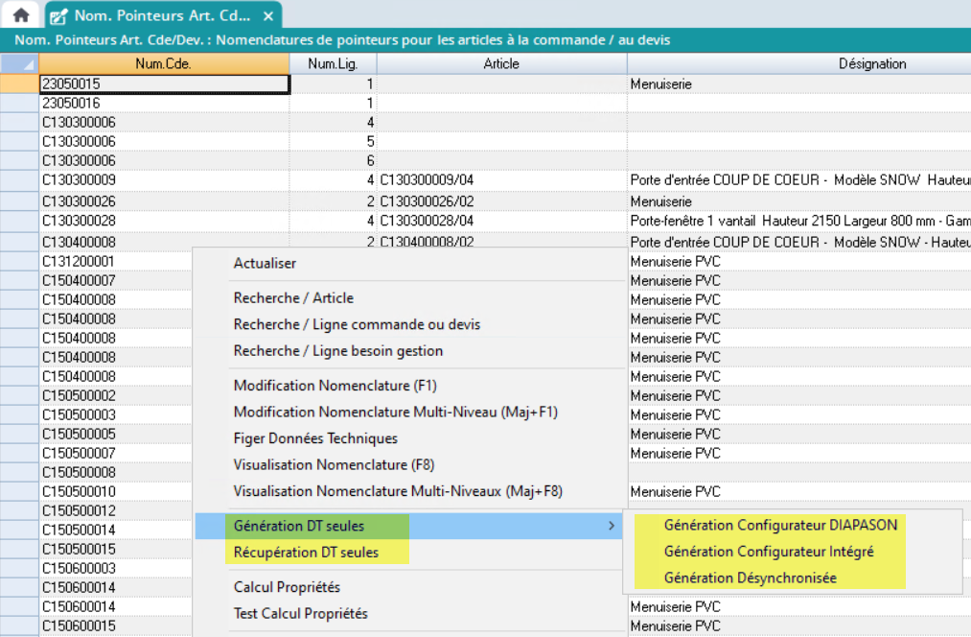971x637 pixels.
Task: Sort by the Num.Cde. column header
Action: click(163, 64)
